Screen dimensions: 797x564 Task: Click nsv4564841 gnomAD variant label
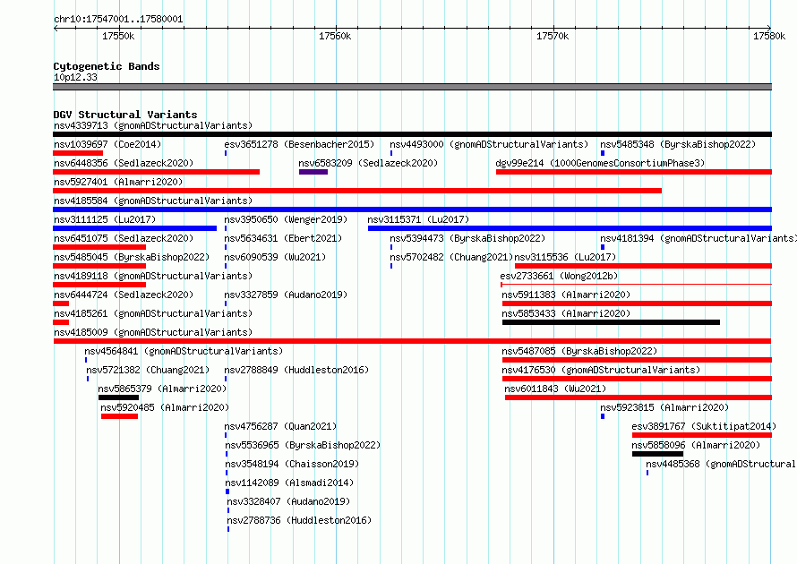tap(184, 351)
